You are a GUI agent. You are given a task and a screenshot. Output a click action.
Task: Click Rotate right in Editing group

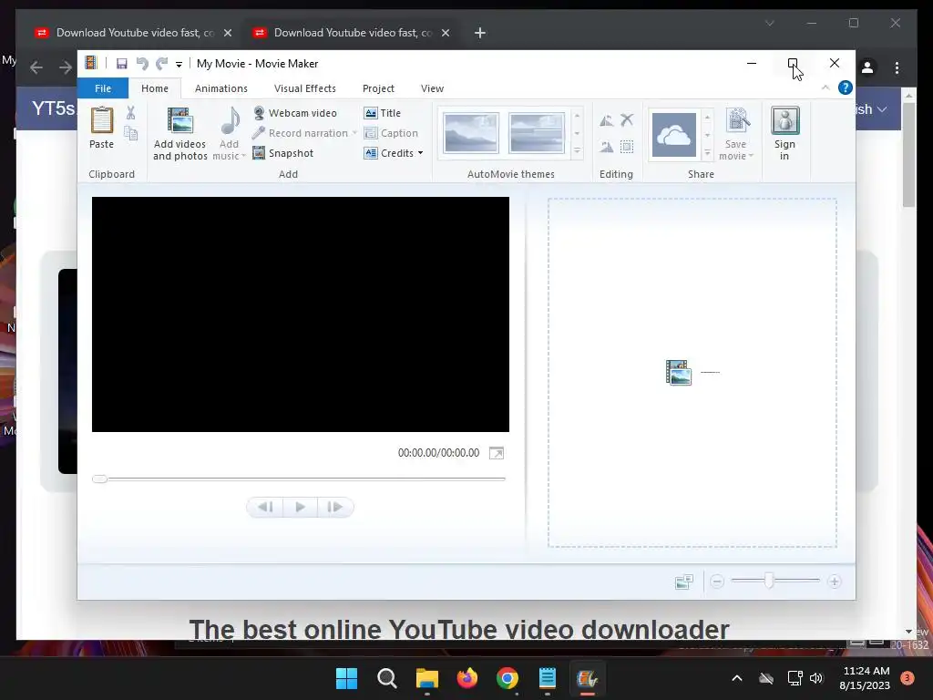click(x=606, y=147)
